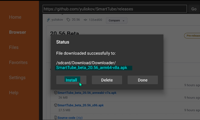Click package icon beside x86.apk
This screenshot has width=200, height=120.
coord(56,105)
